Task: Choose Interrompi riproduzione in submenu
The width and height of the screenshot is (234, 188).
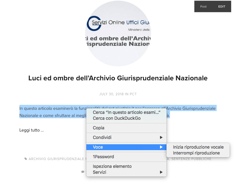Action: [198, 153]
